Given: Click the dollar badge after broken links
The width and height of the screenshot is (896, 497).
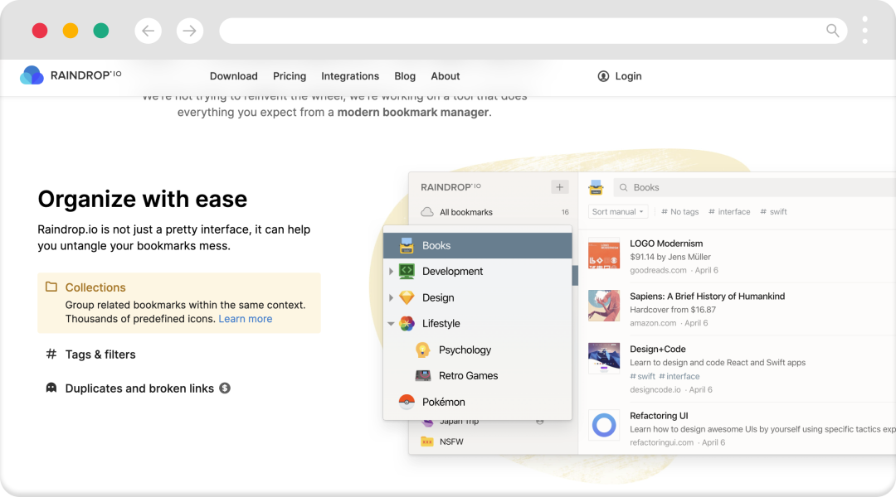Looking at the screenshot, I should coord(225,388).
